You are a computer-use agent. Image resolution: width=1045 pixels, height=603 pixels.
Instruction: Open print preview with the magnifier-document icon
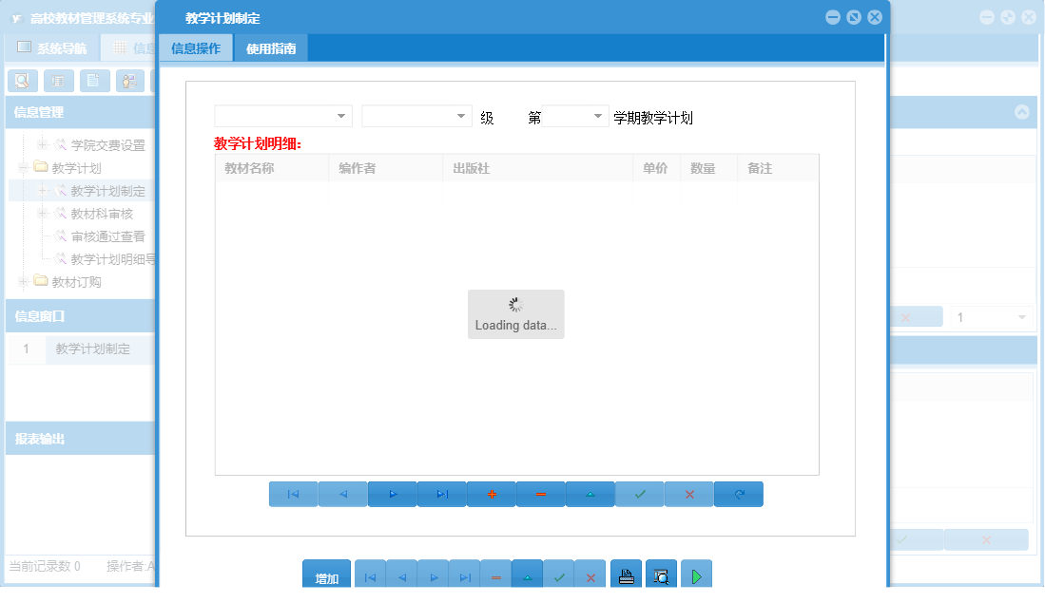point(660,575)
